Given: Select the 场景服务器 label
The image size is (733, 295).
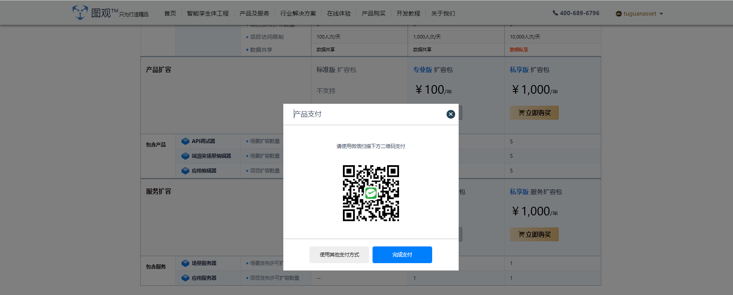Looking at the screenshot, I should point(204,263).
